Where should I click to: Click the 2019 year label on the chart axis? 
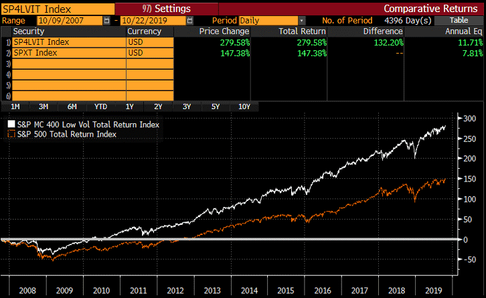tap(434, 291)
